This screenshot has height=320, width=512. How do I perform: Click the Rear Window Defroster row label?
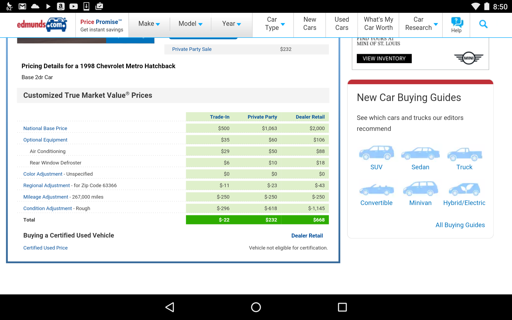(x=55, y=163)
